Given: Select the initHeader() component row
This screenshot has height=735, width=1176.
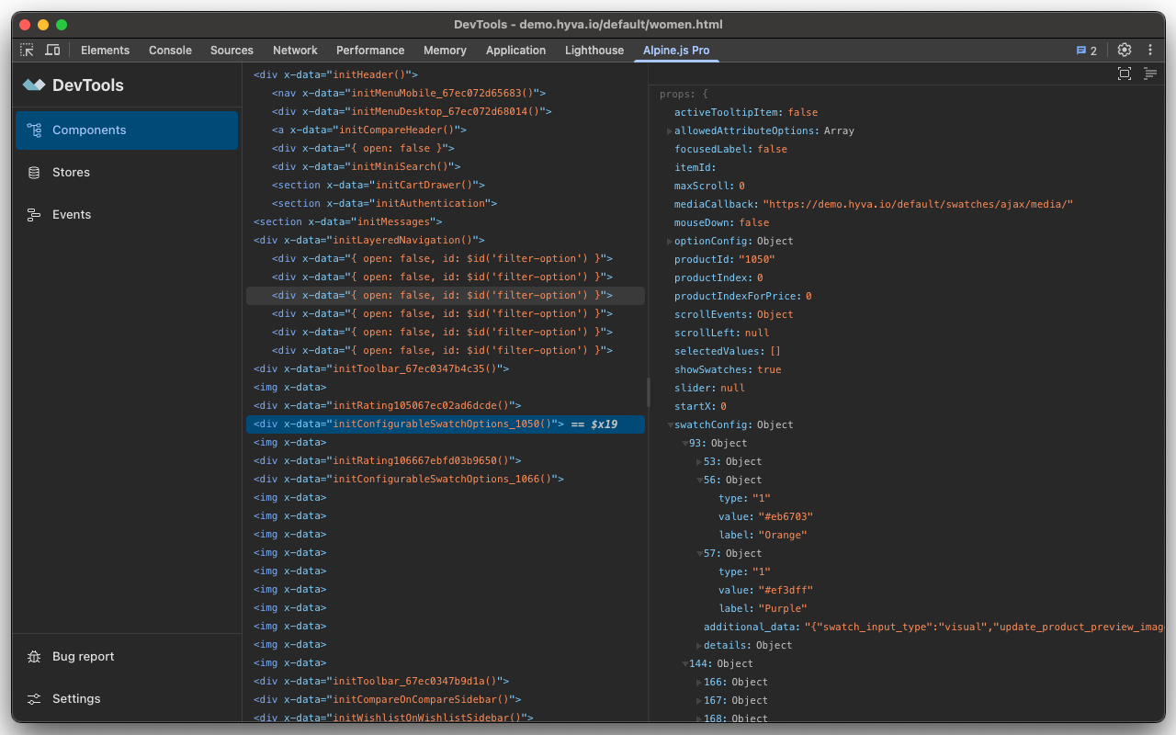Looking at the screenshot, I should click(x=446, y=75).
